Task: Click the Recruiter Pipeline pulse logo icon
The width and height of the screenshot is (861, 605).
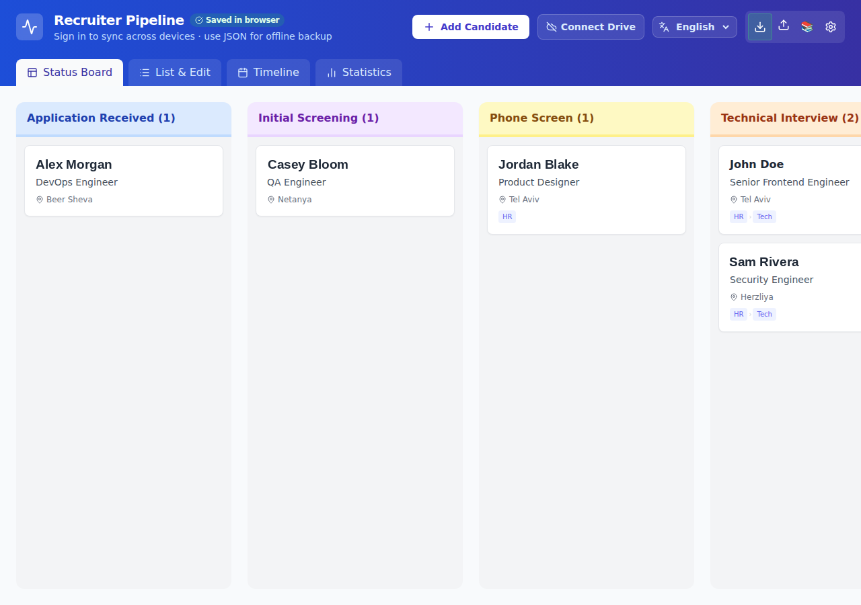Action: (30, 27)
